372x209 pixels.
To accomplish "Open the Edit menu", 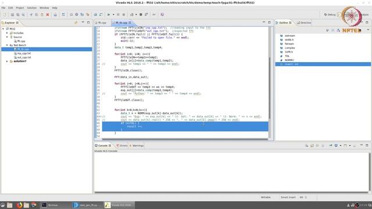I will click(10, 8).
